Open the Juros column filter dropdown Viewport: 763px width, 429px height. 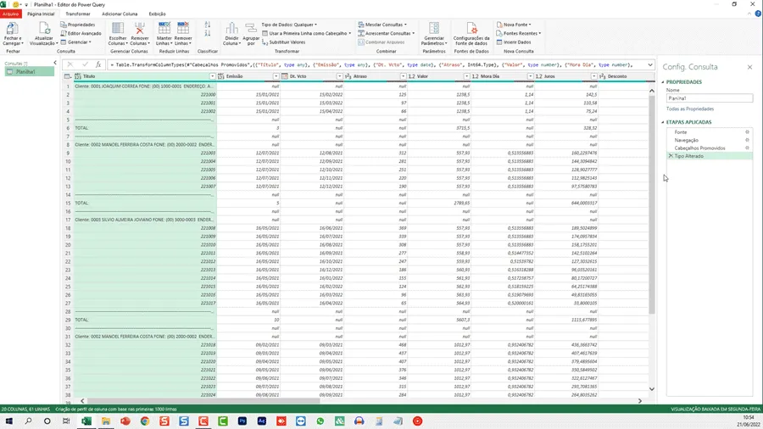[x=593, y=76]
